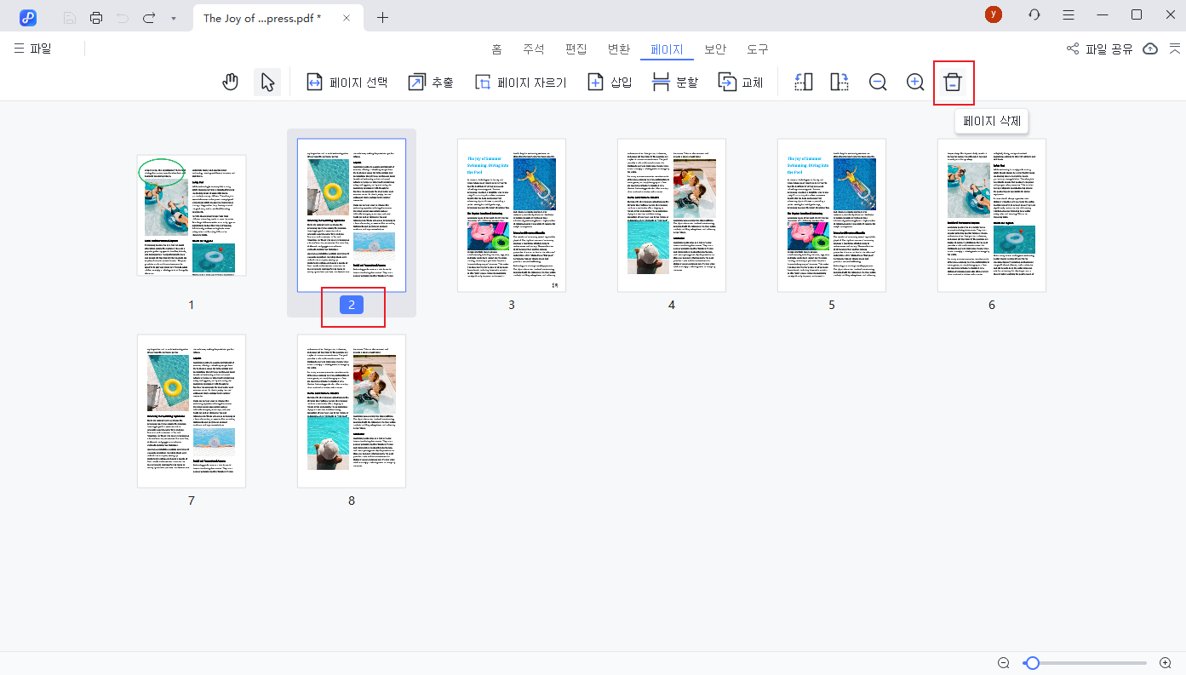Activate the arrow selection tool

tap(266, 82)
